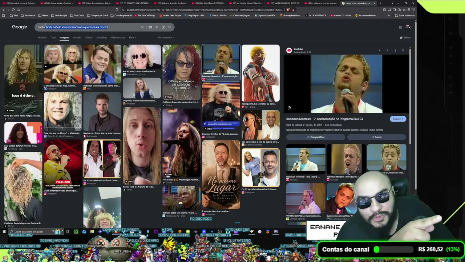Viewport: 465px width, 262px height.
Task: Open the Windows Start menu
Action: tap(4, 231)
